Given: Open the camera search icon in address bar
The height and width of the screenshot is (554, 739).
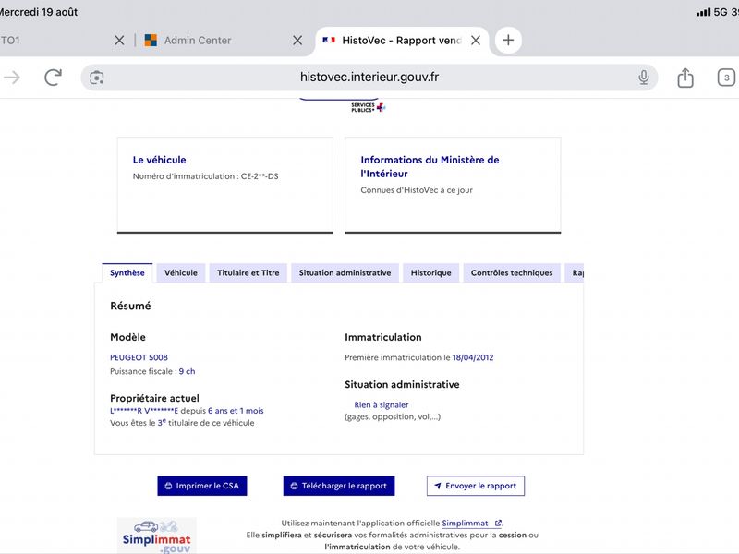Looking at the screenshot, I should pyautogui.click(x=97, y=78).
